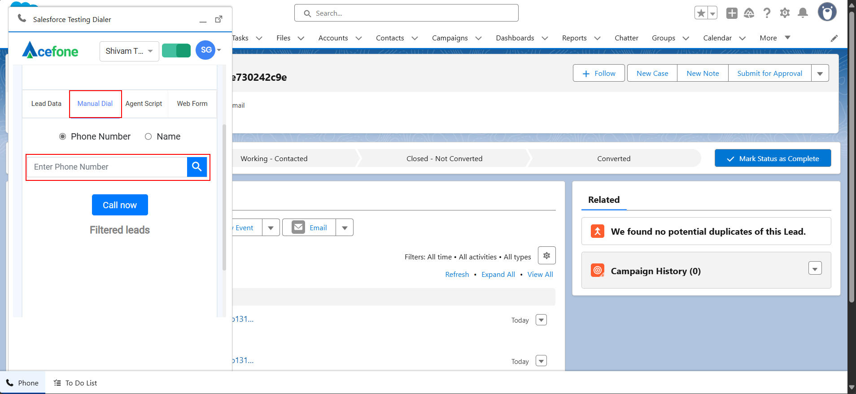Expand the Dashboards nav chevron

[x=545, y=38]
